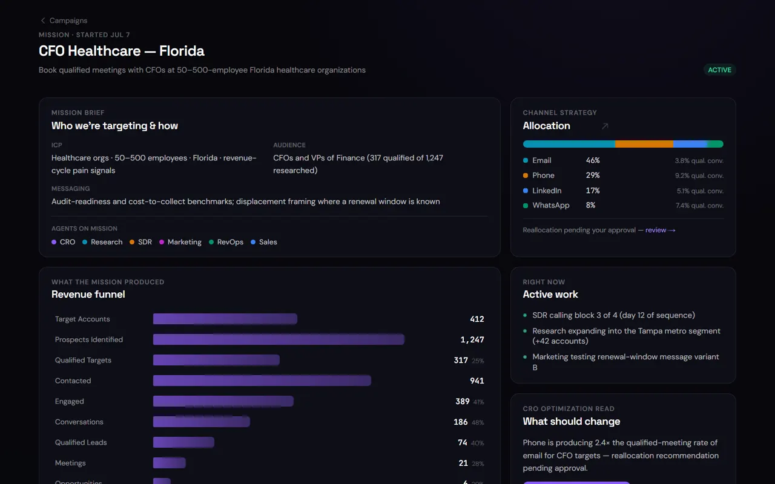Screen dimensions: 775x484
Task: Click the Mission · Started Jul 7 label
Action: pos(84,35)
